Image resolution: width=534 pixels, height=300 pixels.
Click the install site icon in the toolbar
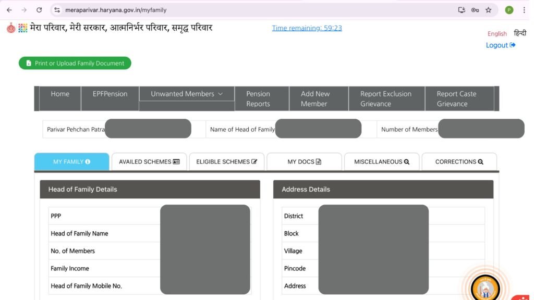(462, 9)
